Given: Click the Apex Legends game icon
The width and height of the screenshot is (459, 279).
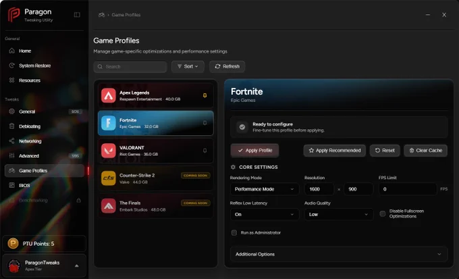Looking at the screenshot, I should pos(109,95).
